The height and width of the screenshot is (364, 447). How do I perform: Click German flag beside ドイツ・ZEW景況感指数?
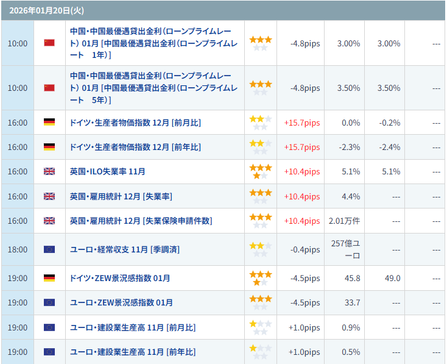coord(49,278)
